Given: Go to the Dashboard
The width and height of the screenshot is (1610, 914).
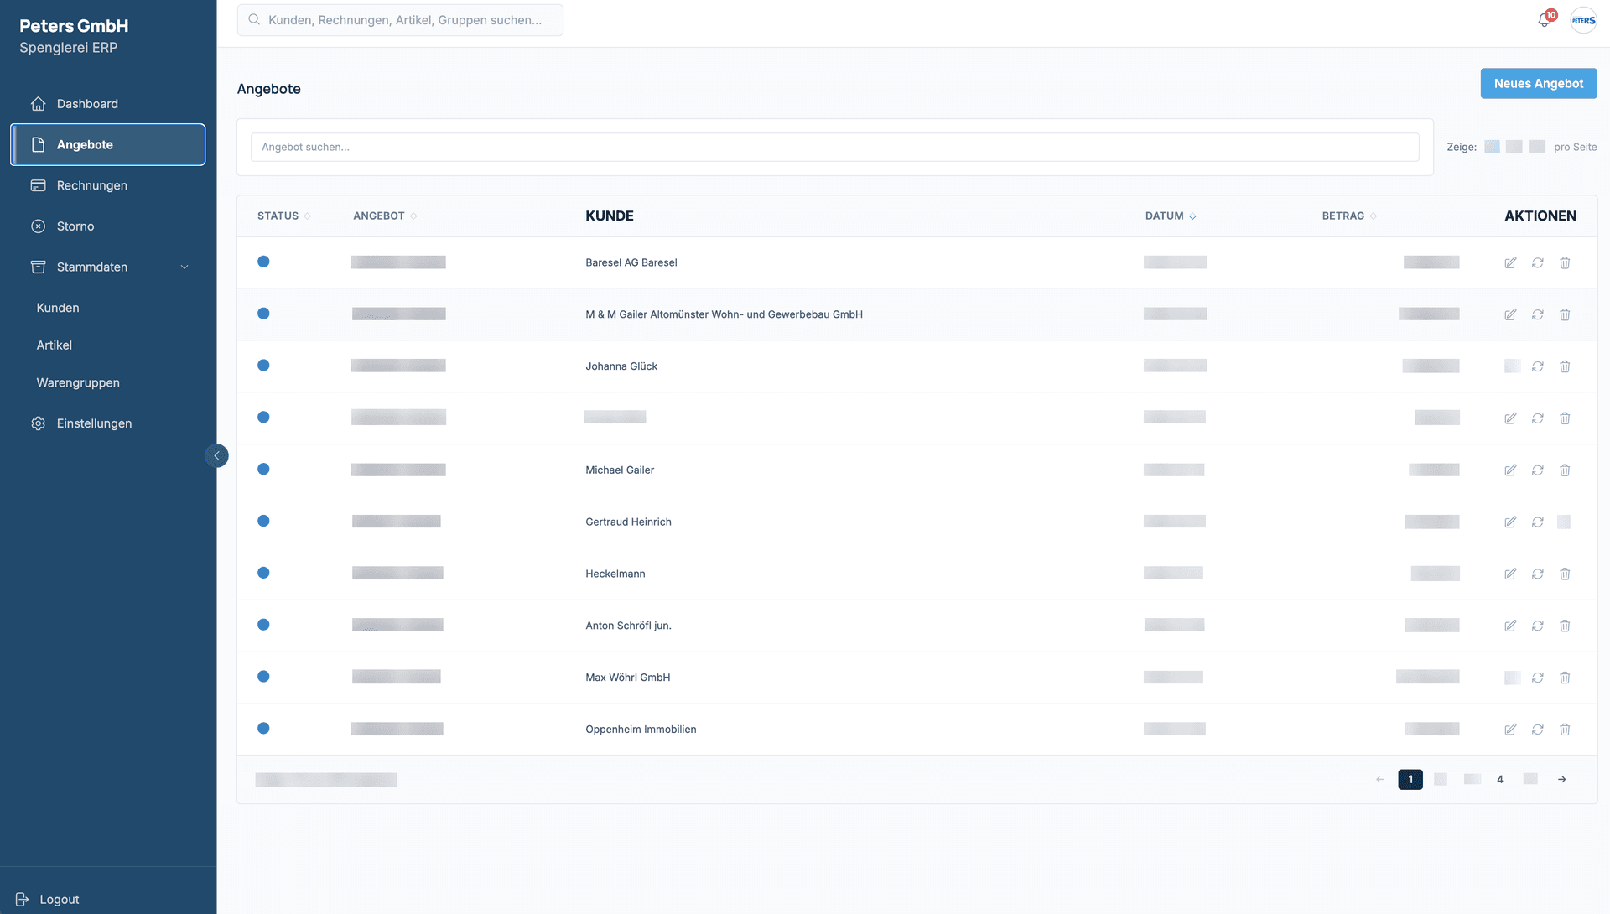Looking at the screenshot, I should [107, 104].
